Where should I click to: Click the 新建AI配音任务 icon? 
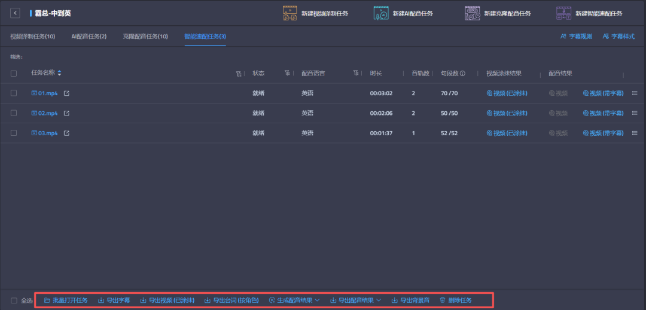click(x=382, y=13)
